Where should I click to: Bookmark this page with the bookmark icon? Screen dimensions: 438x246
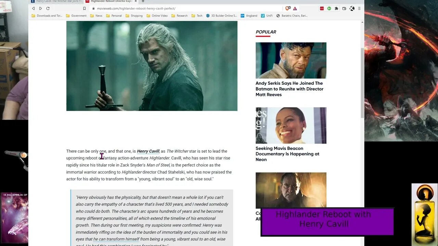[x=84, y=8]
